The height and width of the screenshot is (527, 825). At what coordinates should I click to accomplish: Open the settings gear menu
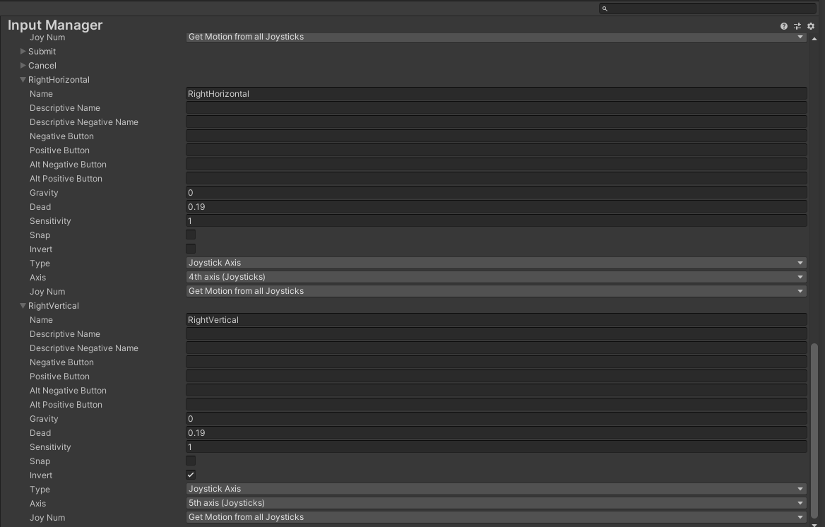coord(811,26)
